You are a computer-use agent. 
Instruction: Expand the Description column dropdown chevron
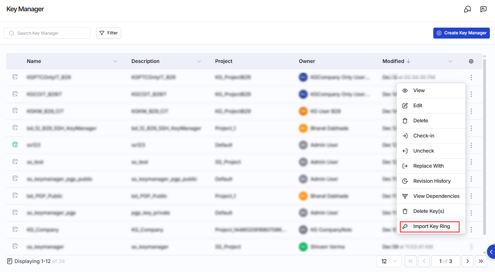point(199,61)
